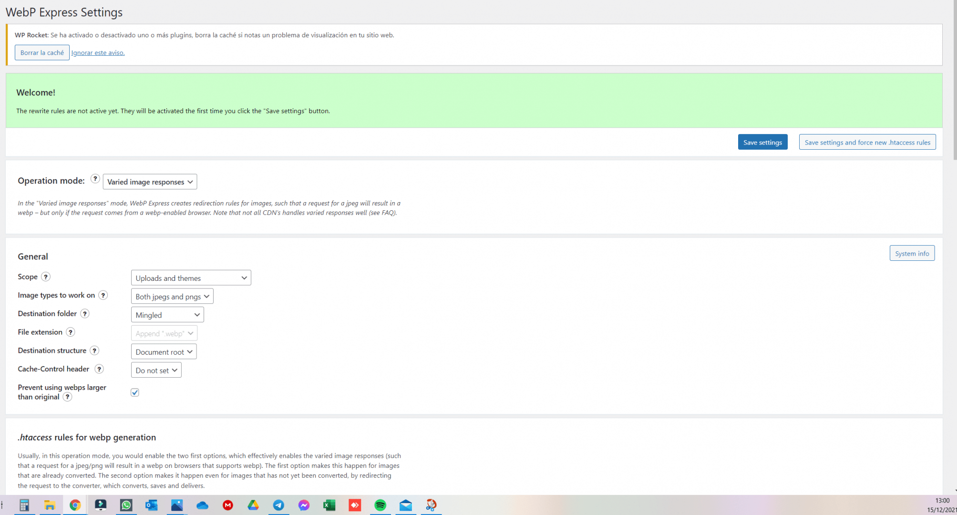Show help for Scope setting

[x=46, y=277]
